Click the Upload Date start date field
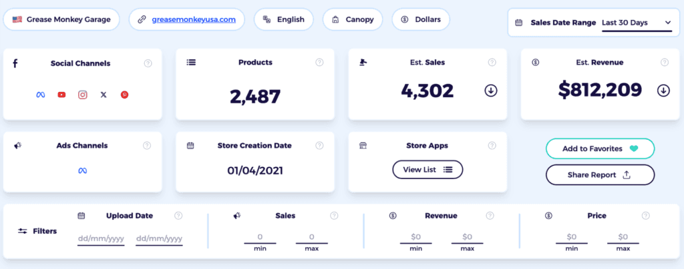Viewport: 684px width, 269px height. [101, 239]
